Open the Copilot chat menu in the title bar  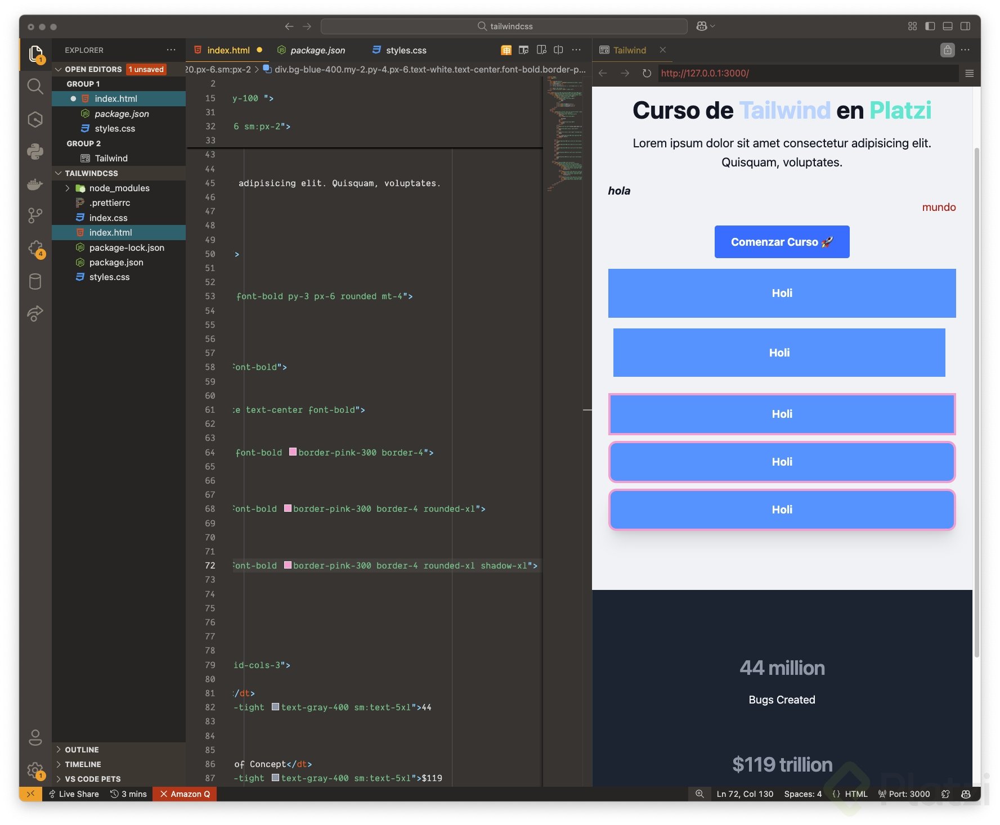pos(705,26)
